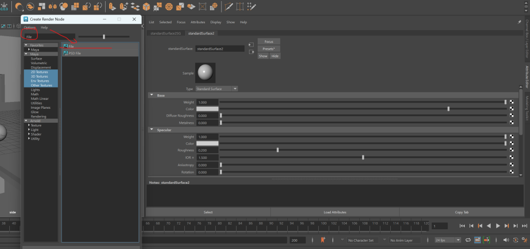Click the Base Color map checker icon
The image size is (530, 249).
[511, 109]
